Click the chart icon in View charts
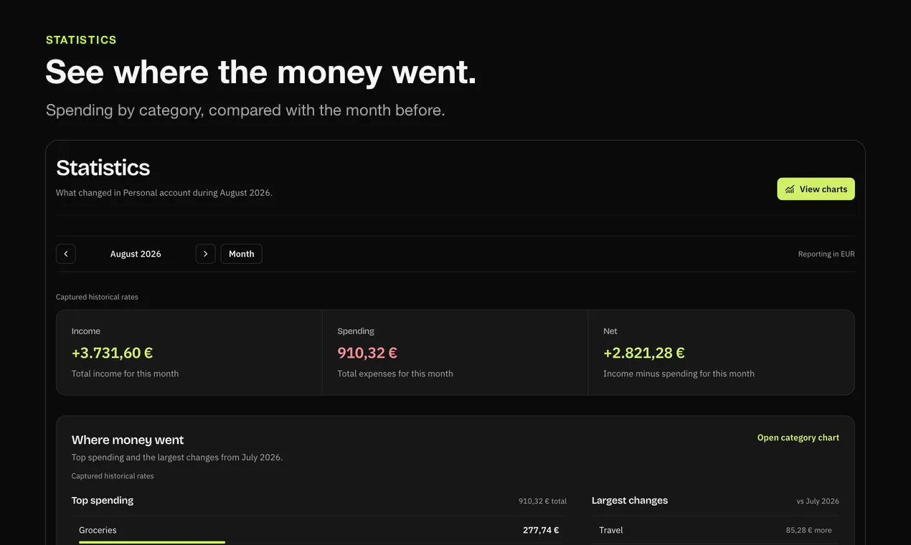 790,189
